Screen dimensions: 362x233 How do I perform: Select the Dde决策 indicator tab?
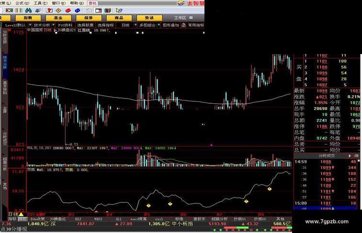click(x=38, y=219)
